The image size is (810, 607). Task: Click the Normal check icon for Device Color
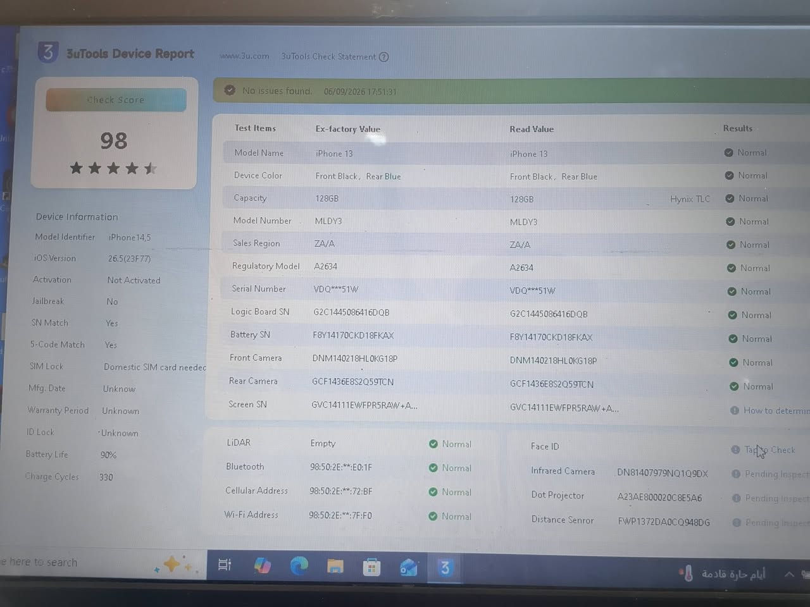click(730, 175)
